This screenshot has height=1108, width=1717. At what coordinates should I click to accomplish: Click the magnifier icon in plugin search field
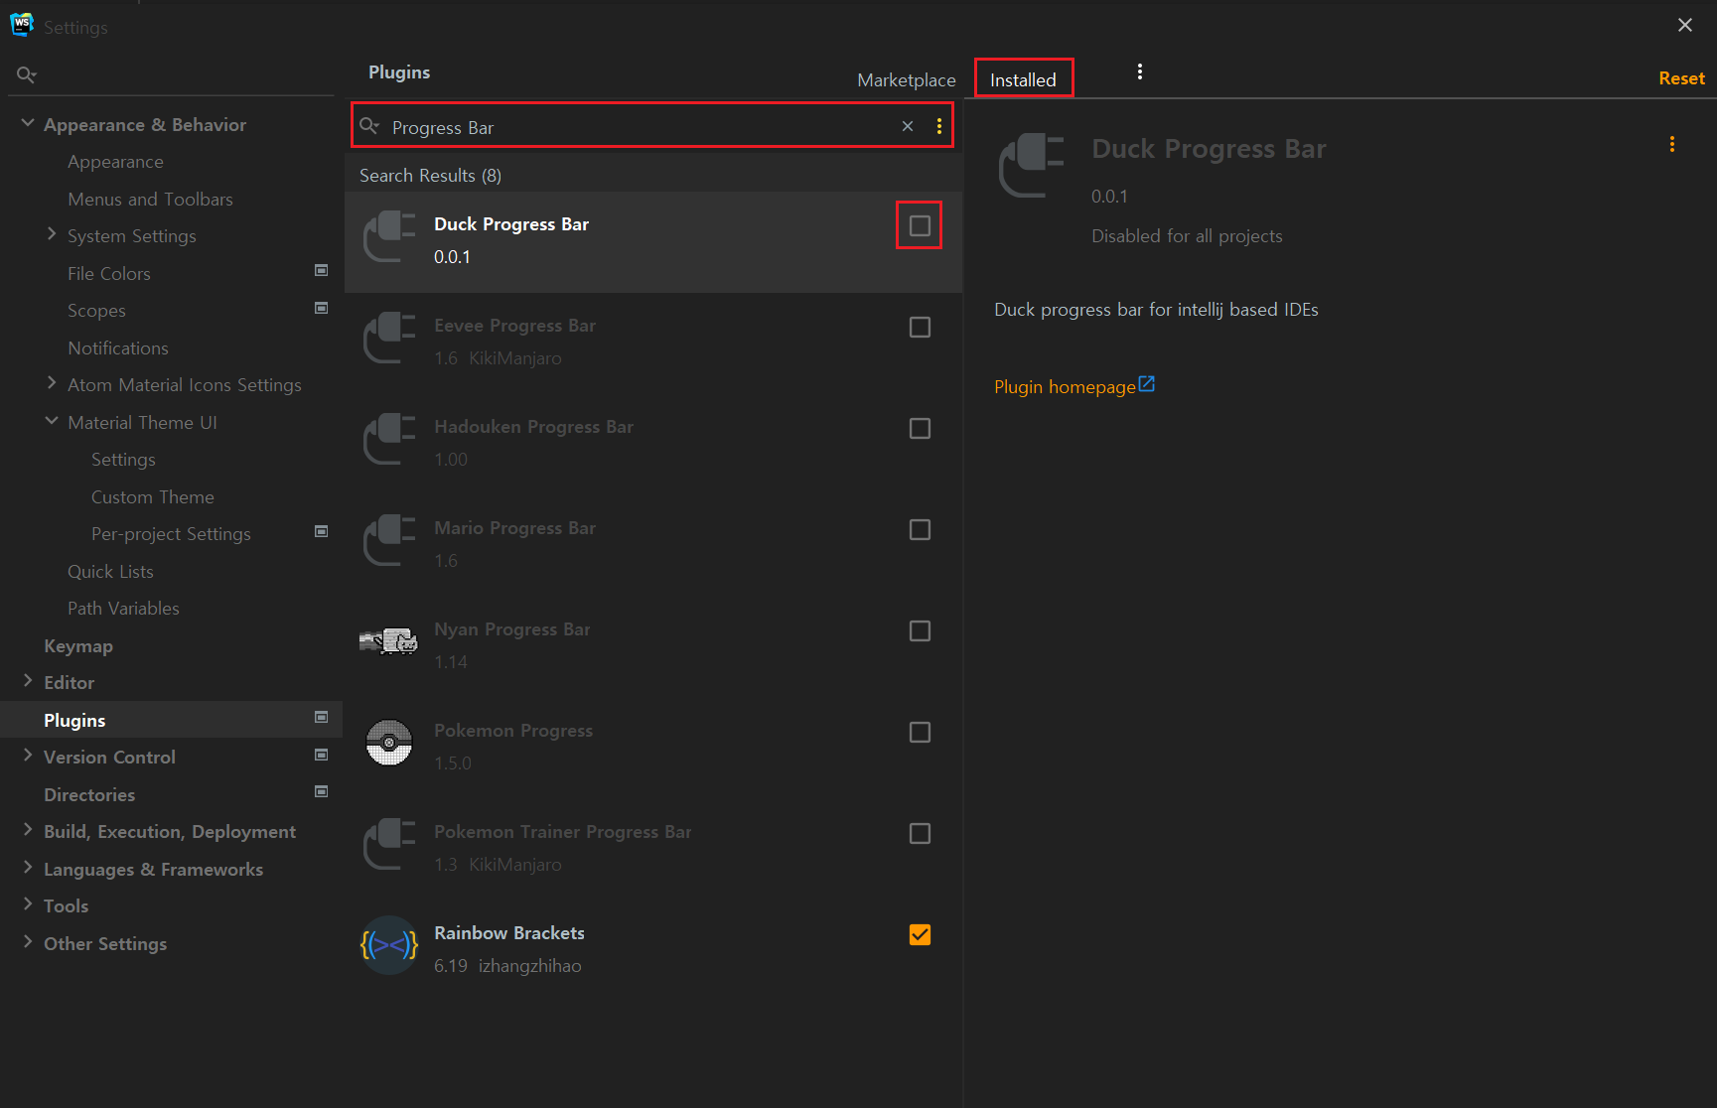[x=369, y=125]
